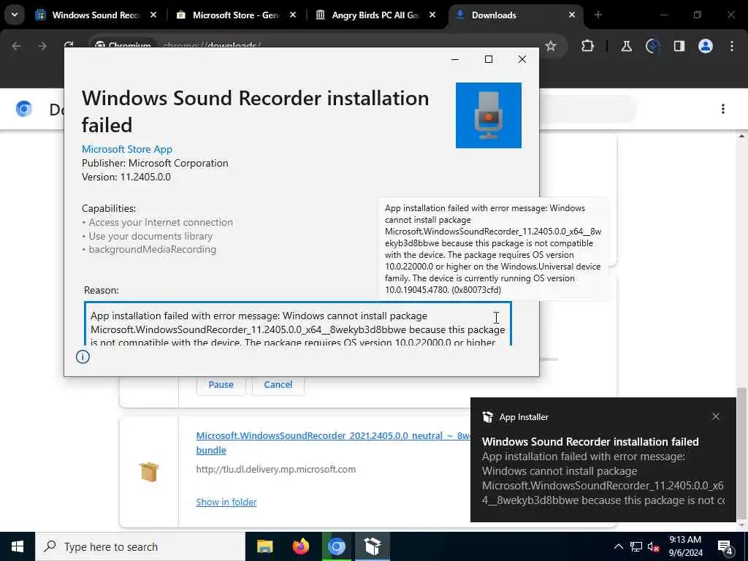Image resolution: width=748 pixels, height=561 pixels.
Task: Bookmark this page with the star
Action: (551, 46)
